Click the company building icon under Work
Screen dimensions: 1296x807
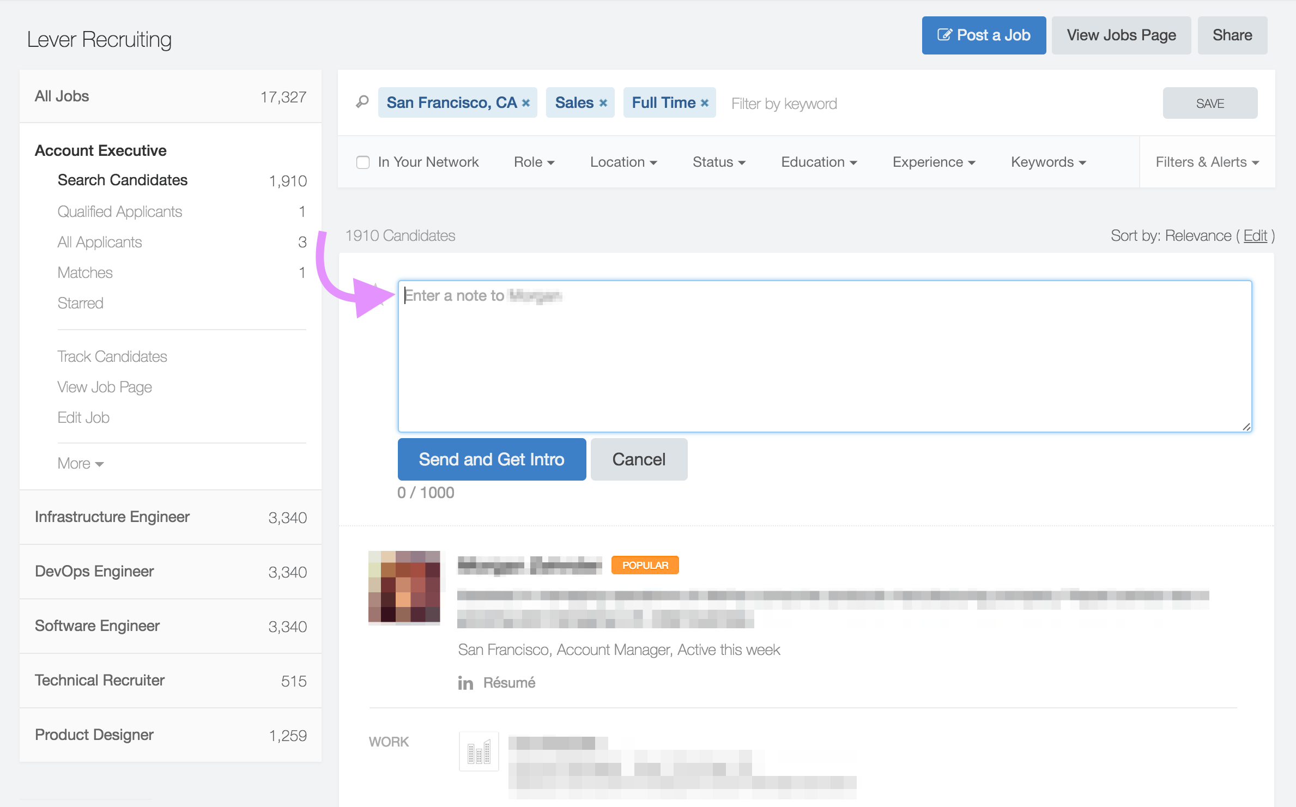479,751
